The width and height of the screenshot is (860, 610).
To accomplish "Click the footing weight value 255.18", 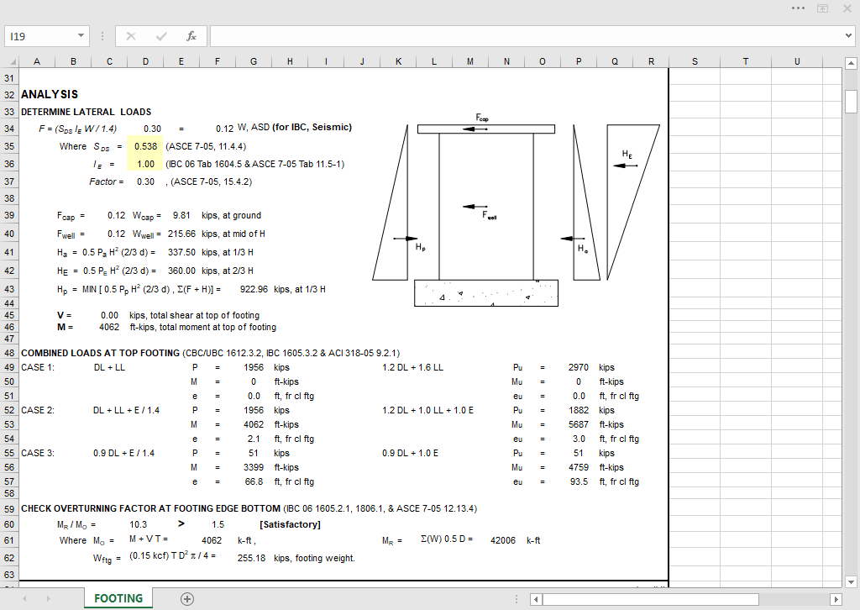I will point(251,558).
